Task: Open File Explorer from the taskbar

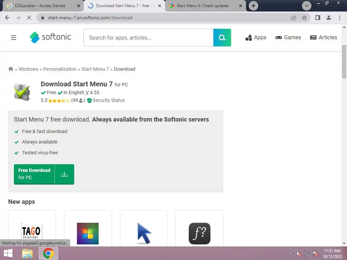Action: click(27, 253)
